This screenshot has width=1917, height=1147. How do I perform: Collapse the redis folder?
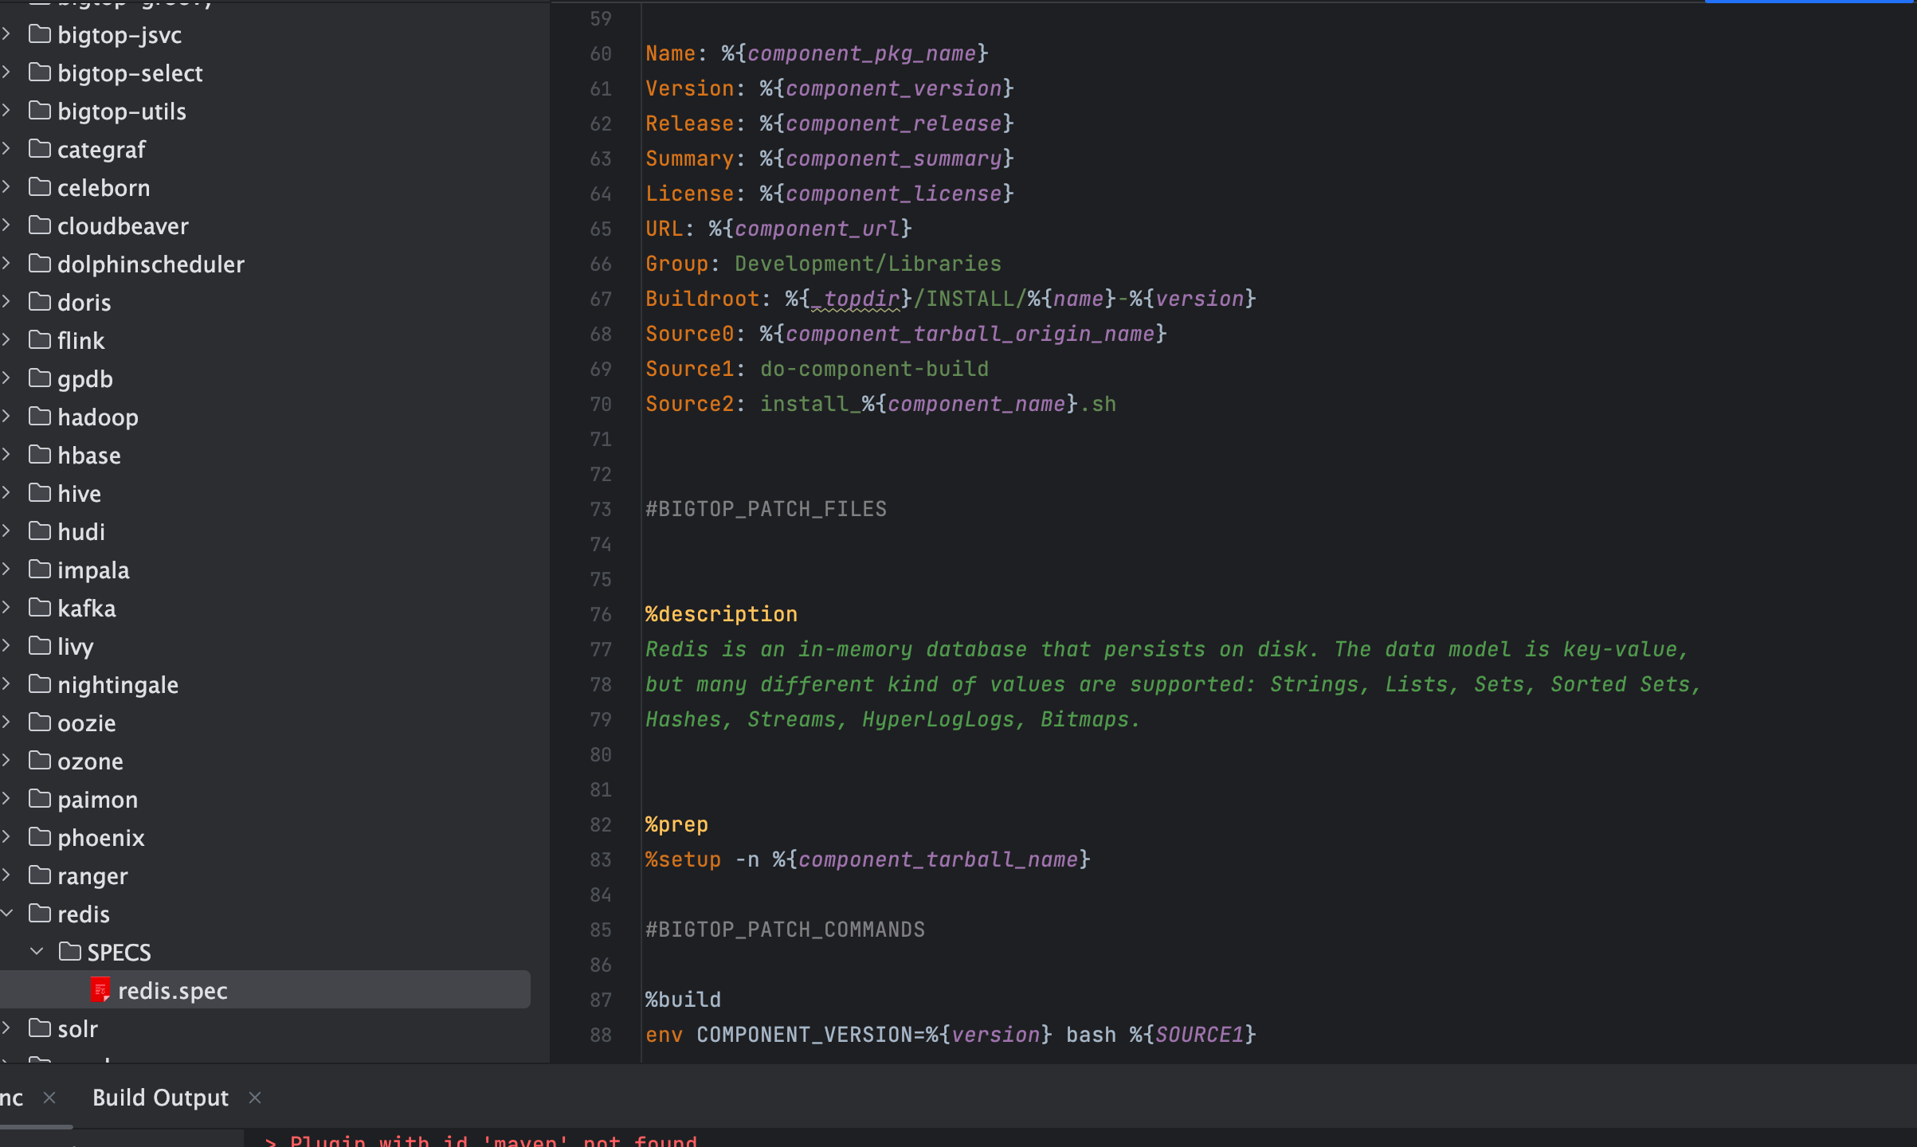[6, 914]
